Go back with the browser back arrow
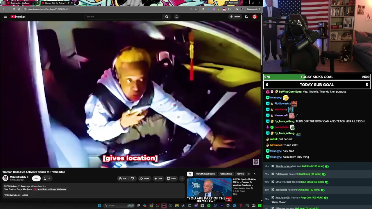 [x=3, y=9]
